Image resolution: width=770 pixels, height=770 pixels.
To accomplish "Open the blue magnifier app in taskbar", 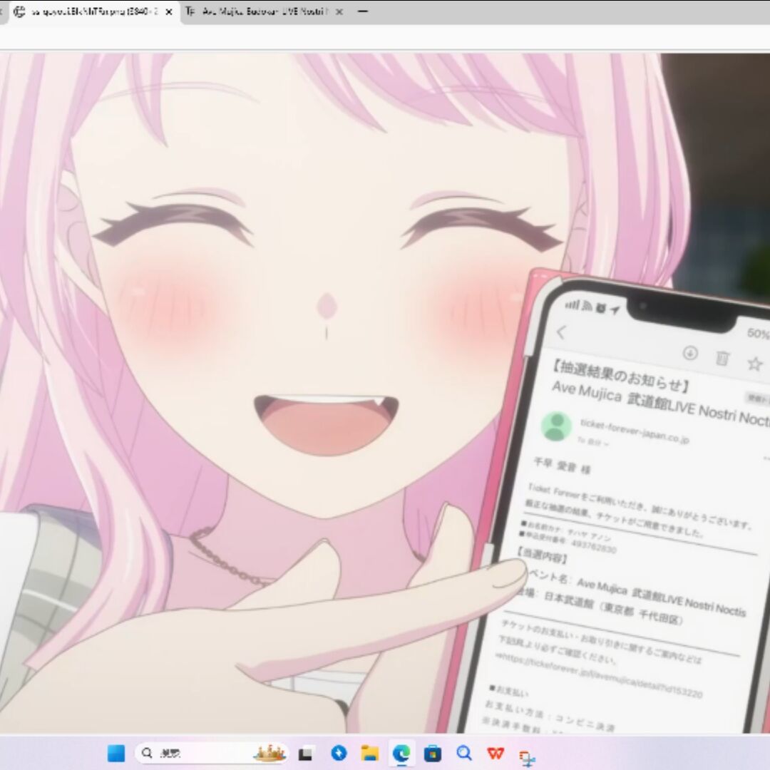I will (464, 753).
